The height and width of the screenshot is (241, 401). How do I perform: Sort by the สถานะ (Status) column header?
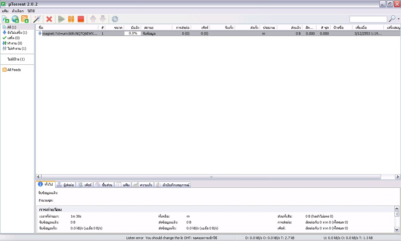tap(156, 28)
